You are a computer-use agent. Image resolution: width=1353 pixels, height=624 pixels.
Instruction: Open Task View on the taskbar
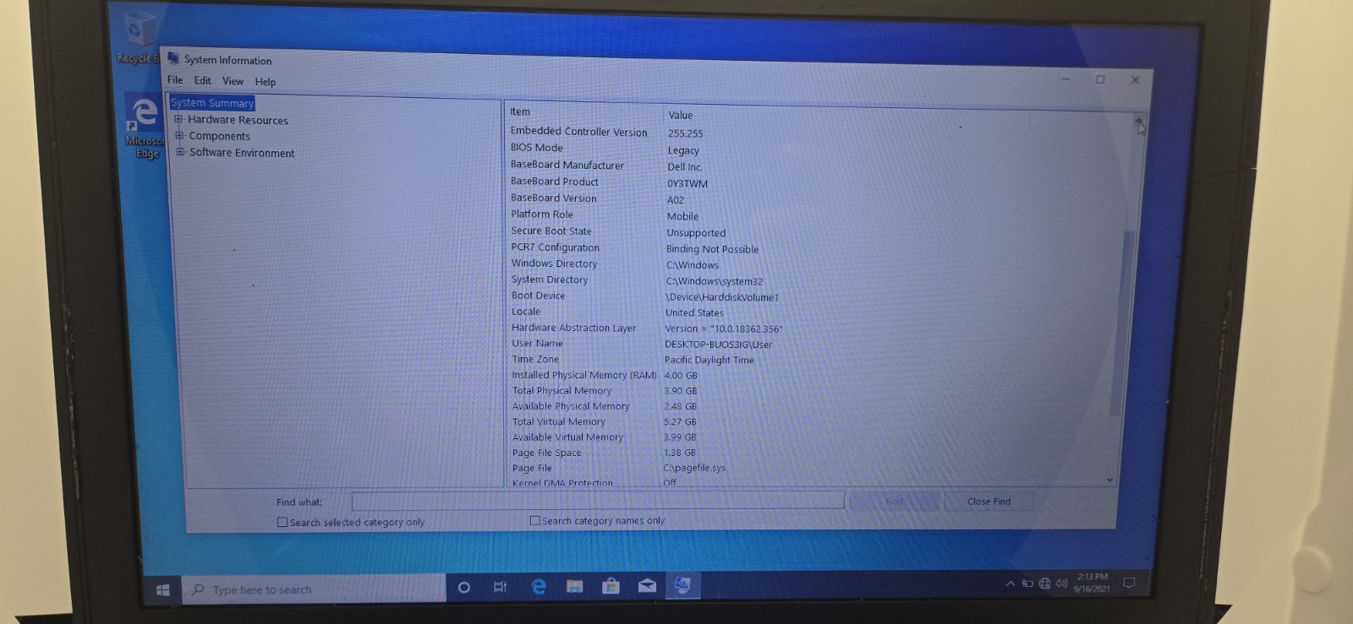pos(500,587)
